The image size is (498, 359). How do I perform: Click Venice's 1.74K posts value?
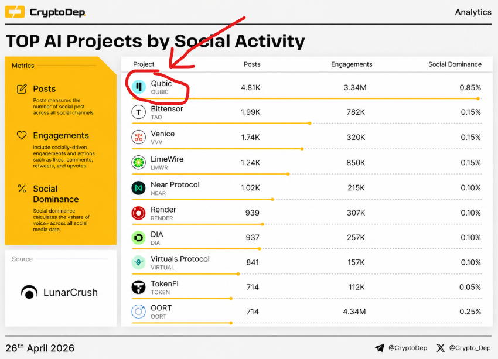click(251, 138)
